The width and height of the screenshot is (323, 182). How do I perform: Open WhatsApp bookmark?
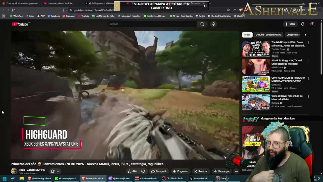[x=16, y=16]
